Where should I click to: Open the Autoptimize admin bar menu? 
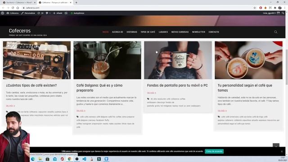[77, 13]
